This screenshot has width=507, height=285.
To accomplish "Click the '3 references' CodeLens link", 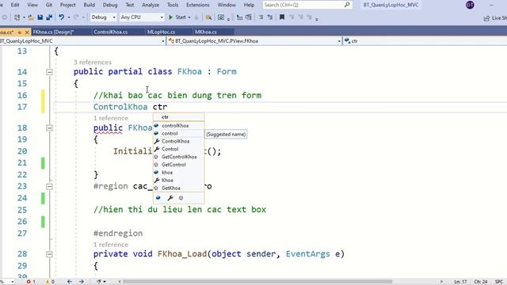I will (x=93, y=62).
